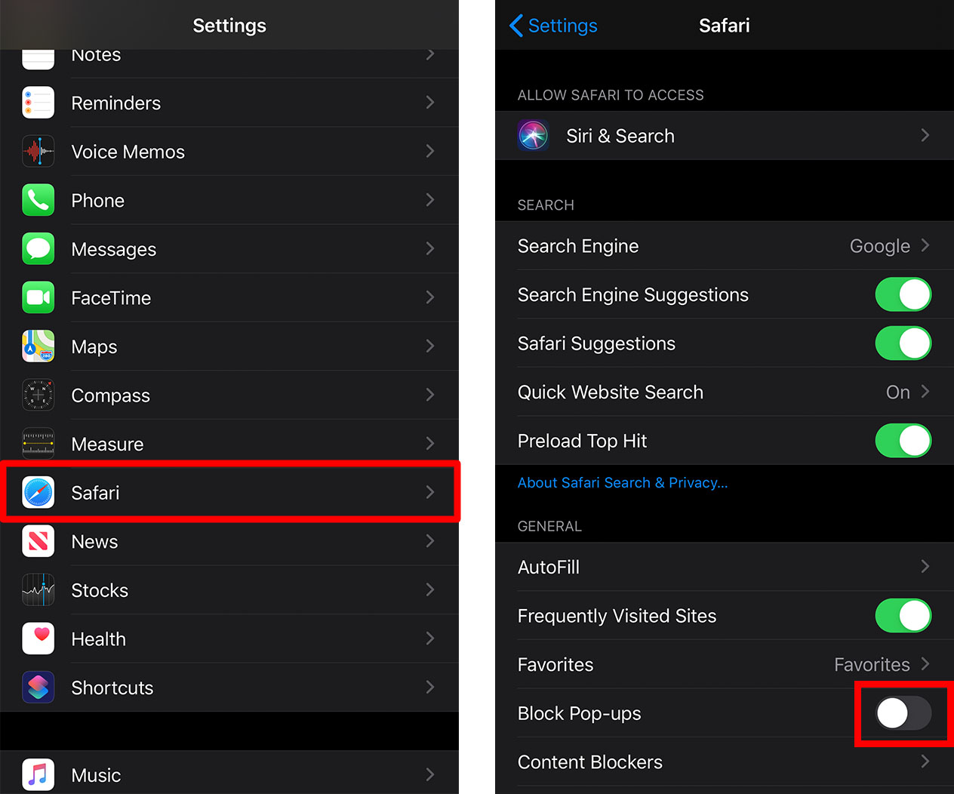Tap the Siri icon in Safari settings

click(x=534, y=136)
